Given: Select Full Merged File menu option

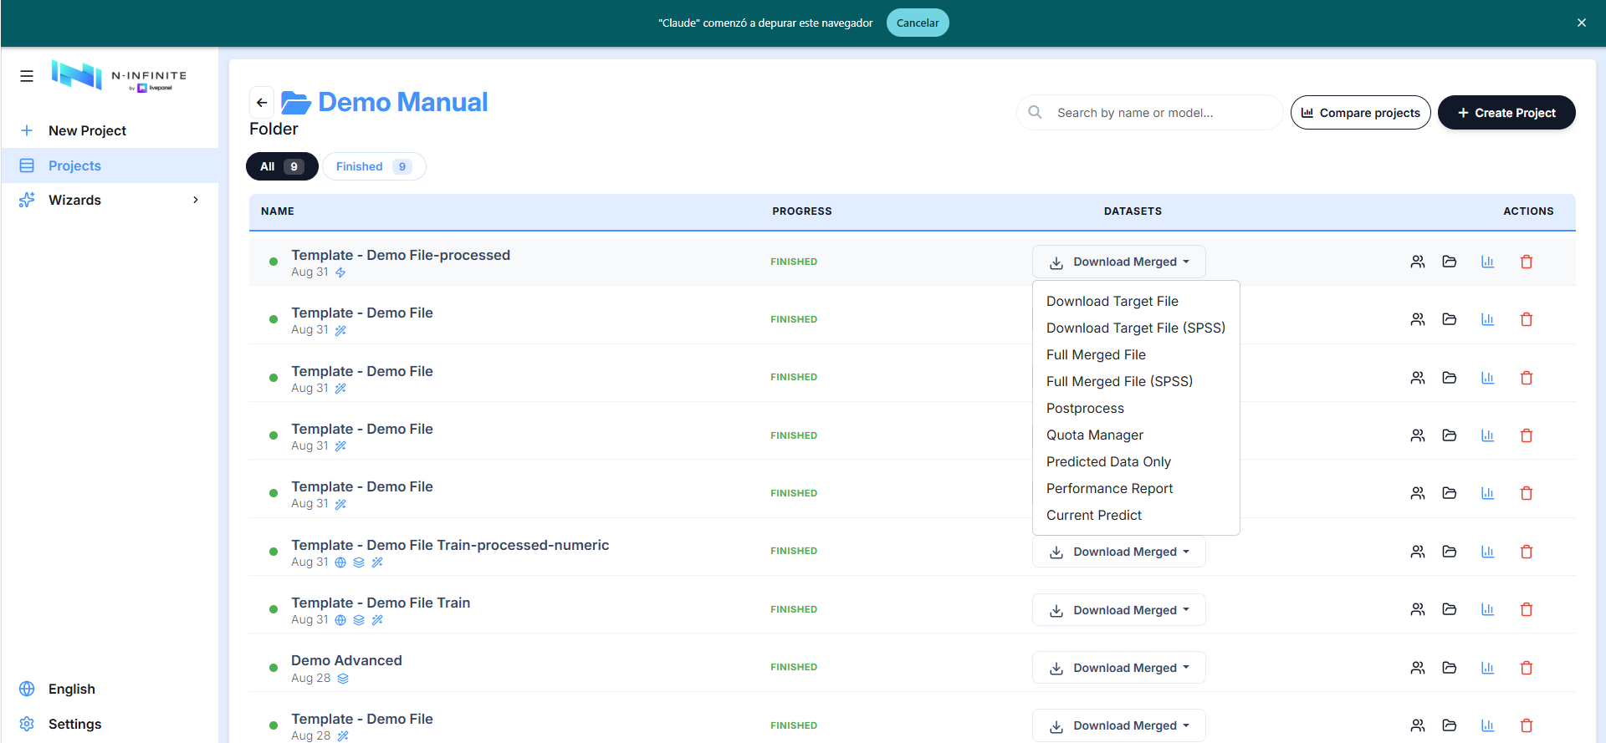Looking at the screenshot, I should [x=1096, y=354].
